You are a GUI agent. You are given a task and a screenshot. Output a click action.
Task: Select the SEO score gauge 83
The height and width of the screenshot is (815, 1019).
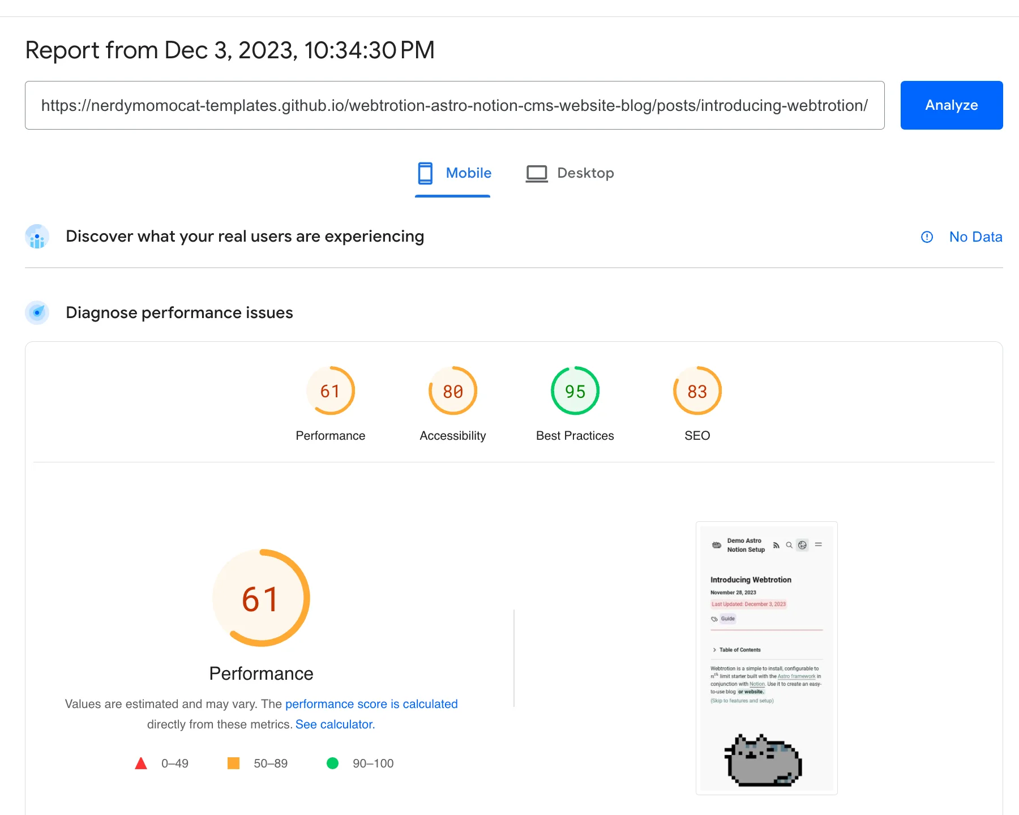[x=697, y=391]
